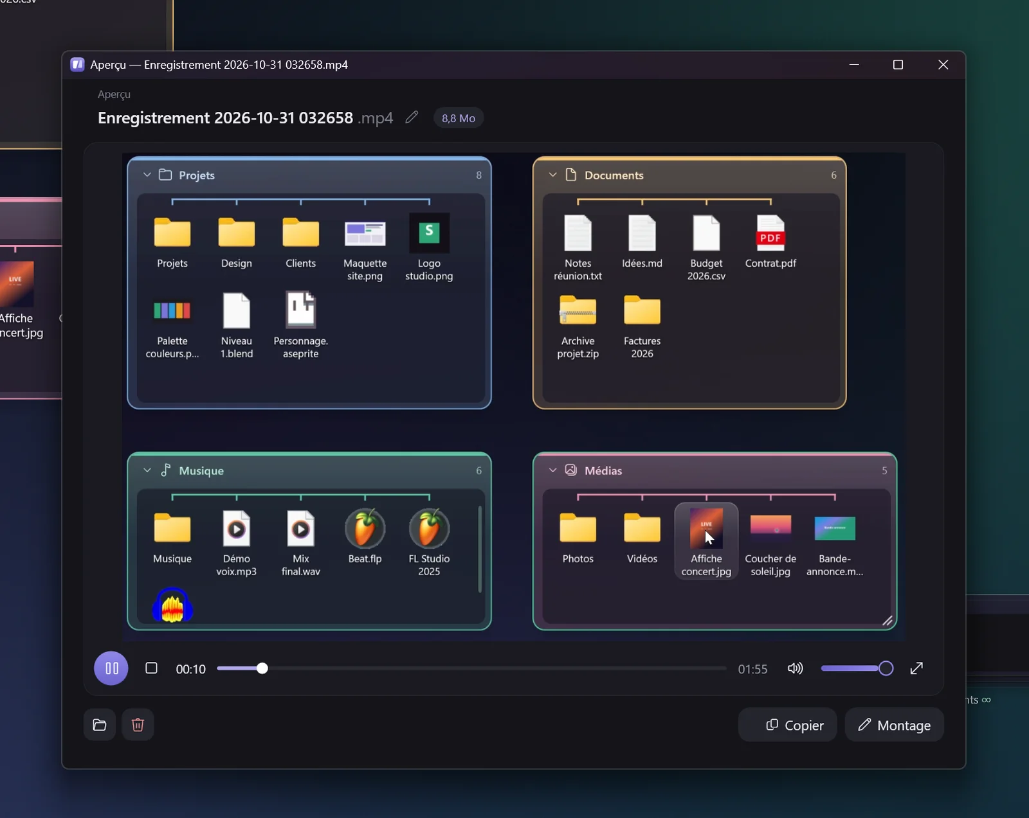The image size is (1029, 818).
Task: Collapse the Musique group chevron
Action: point(147,470)
